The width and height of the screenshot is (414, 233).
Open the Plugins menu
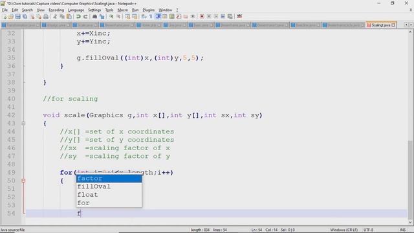click(x=148, y=10)
